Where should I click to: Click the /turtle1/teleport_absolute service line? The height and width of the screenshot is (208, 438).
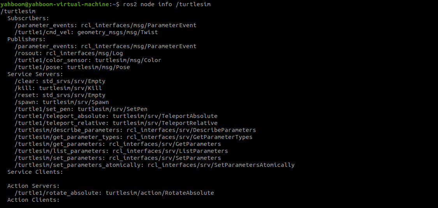[x=116, y=116]
